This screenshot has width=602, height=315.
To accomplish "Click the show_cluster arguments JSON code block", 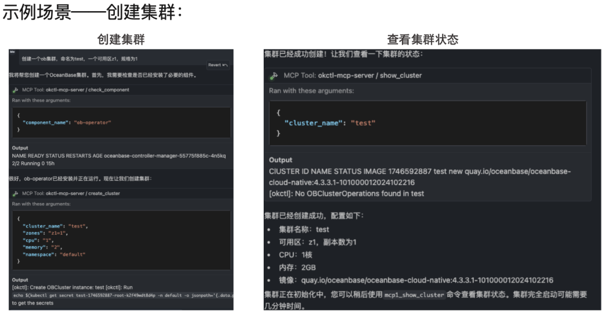I will click(427, 123).
